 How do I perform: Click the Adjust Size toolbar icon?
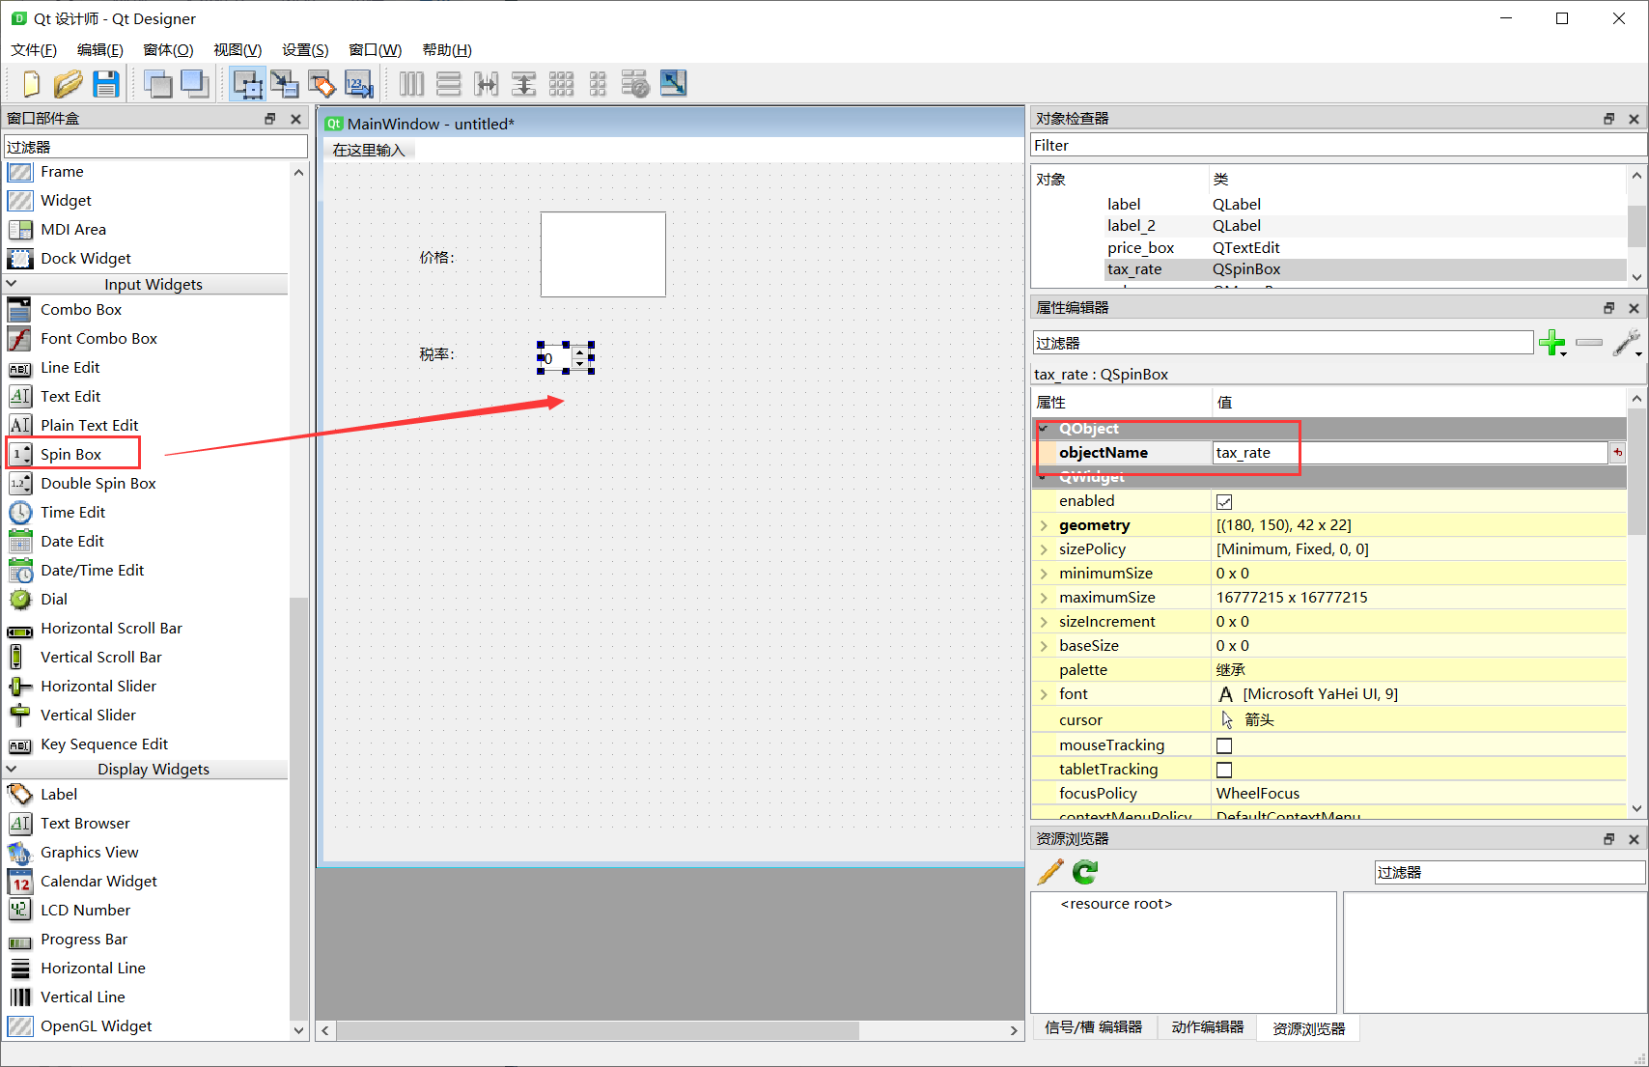pyautogui.click(x=674, y=84)
